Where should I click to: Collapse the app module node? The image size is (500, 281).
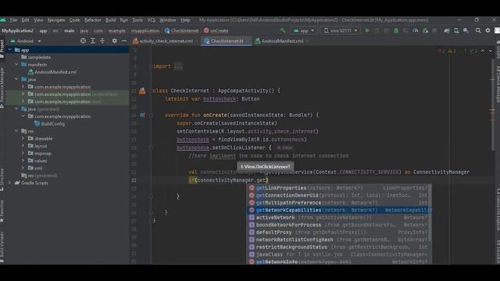[x=10, y=50]
